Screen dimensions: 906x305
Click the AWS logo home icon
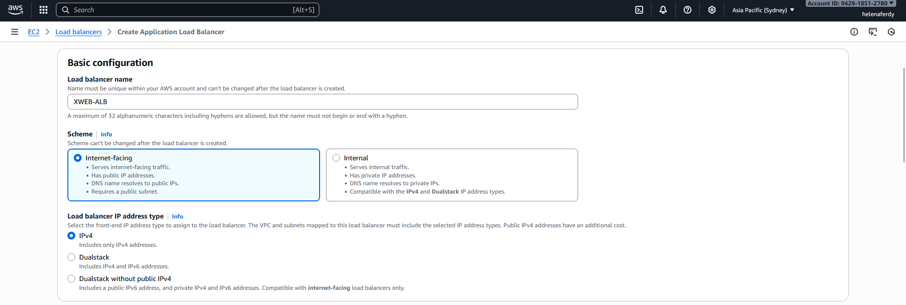click(x=15, y=10)
